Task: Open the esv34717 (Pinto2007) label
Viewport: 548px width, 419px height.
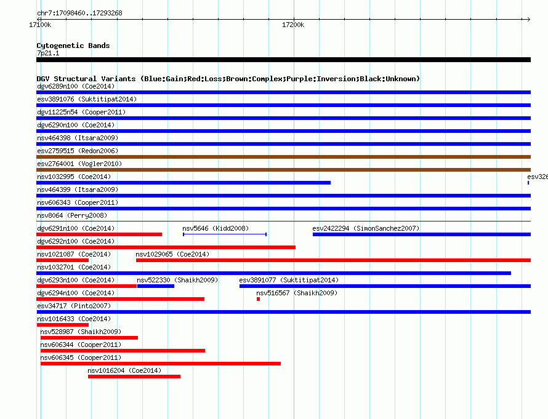Action: pyautogui.click(x=74, y=306)
